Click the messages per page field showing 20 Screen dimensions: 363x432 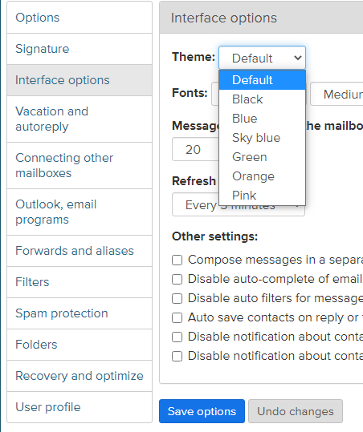pyautogui.click(x=195, y=149)
